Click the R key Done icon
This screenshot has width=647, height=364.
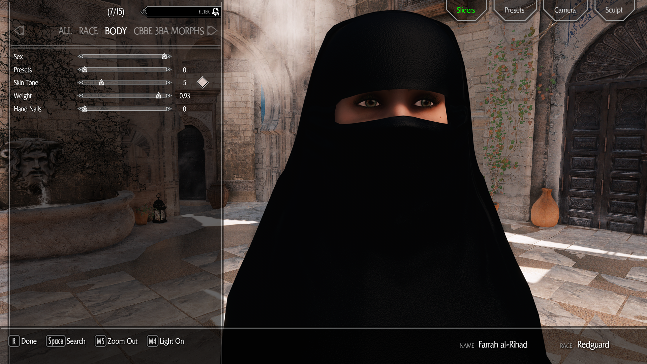tap(14, 341)
